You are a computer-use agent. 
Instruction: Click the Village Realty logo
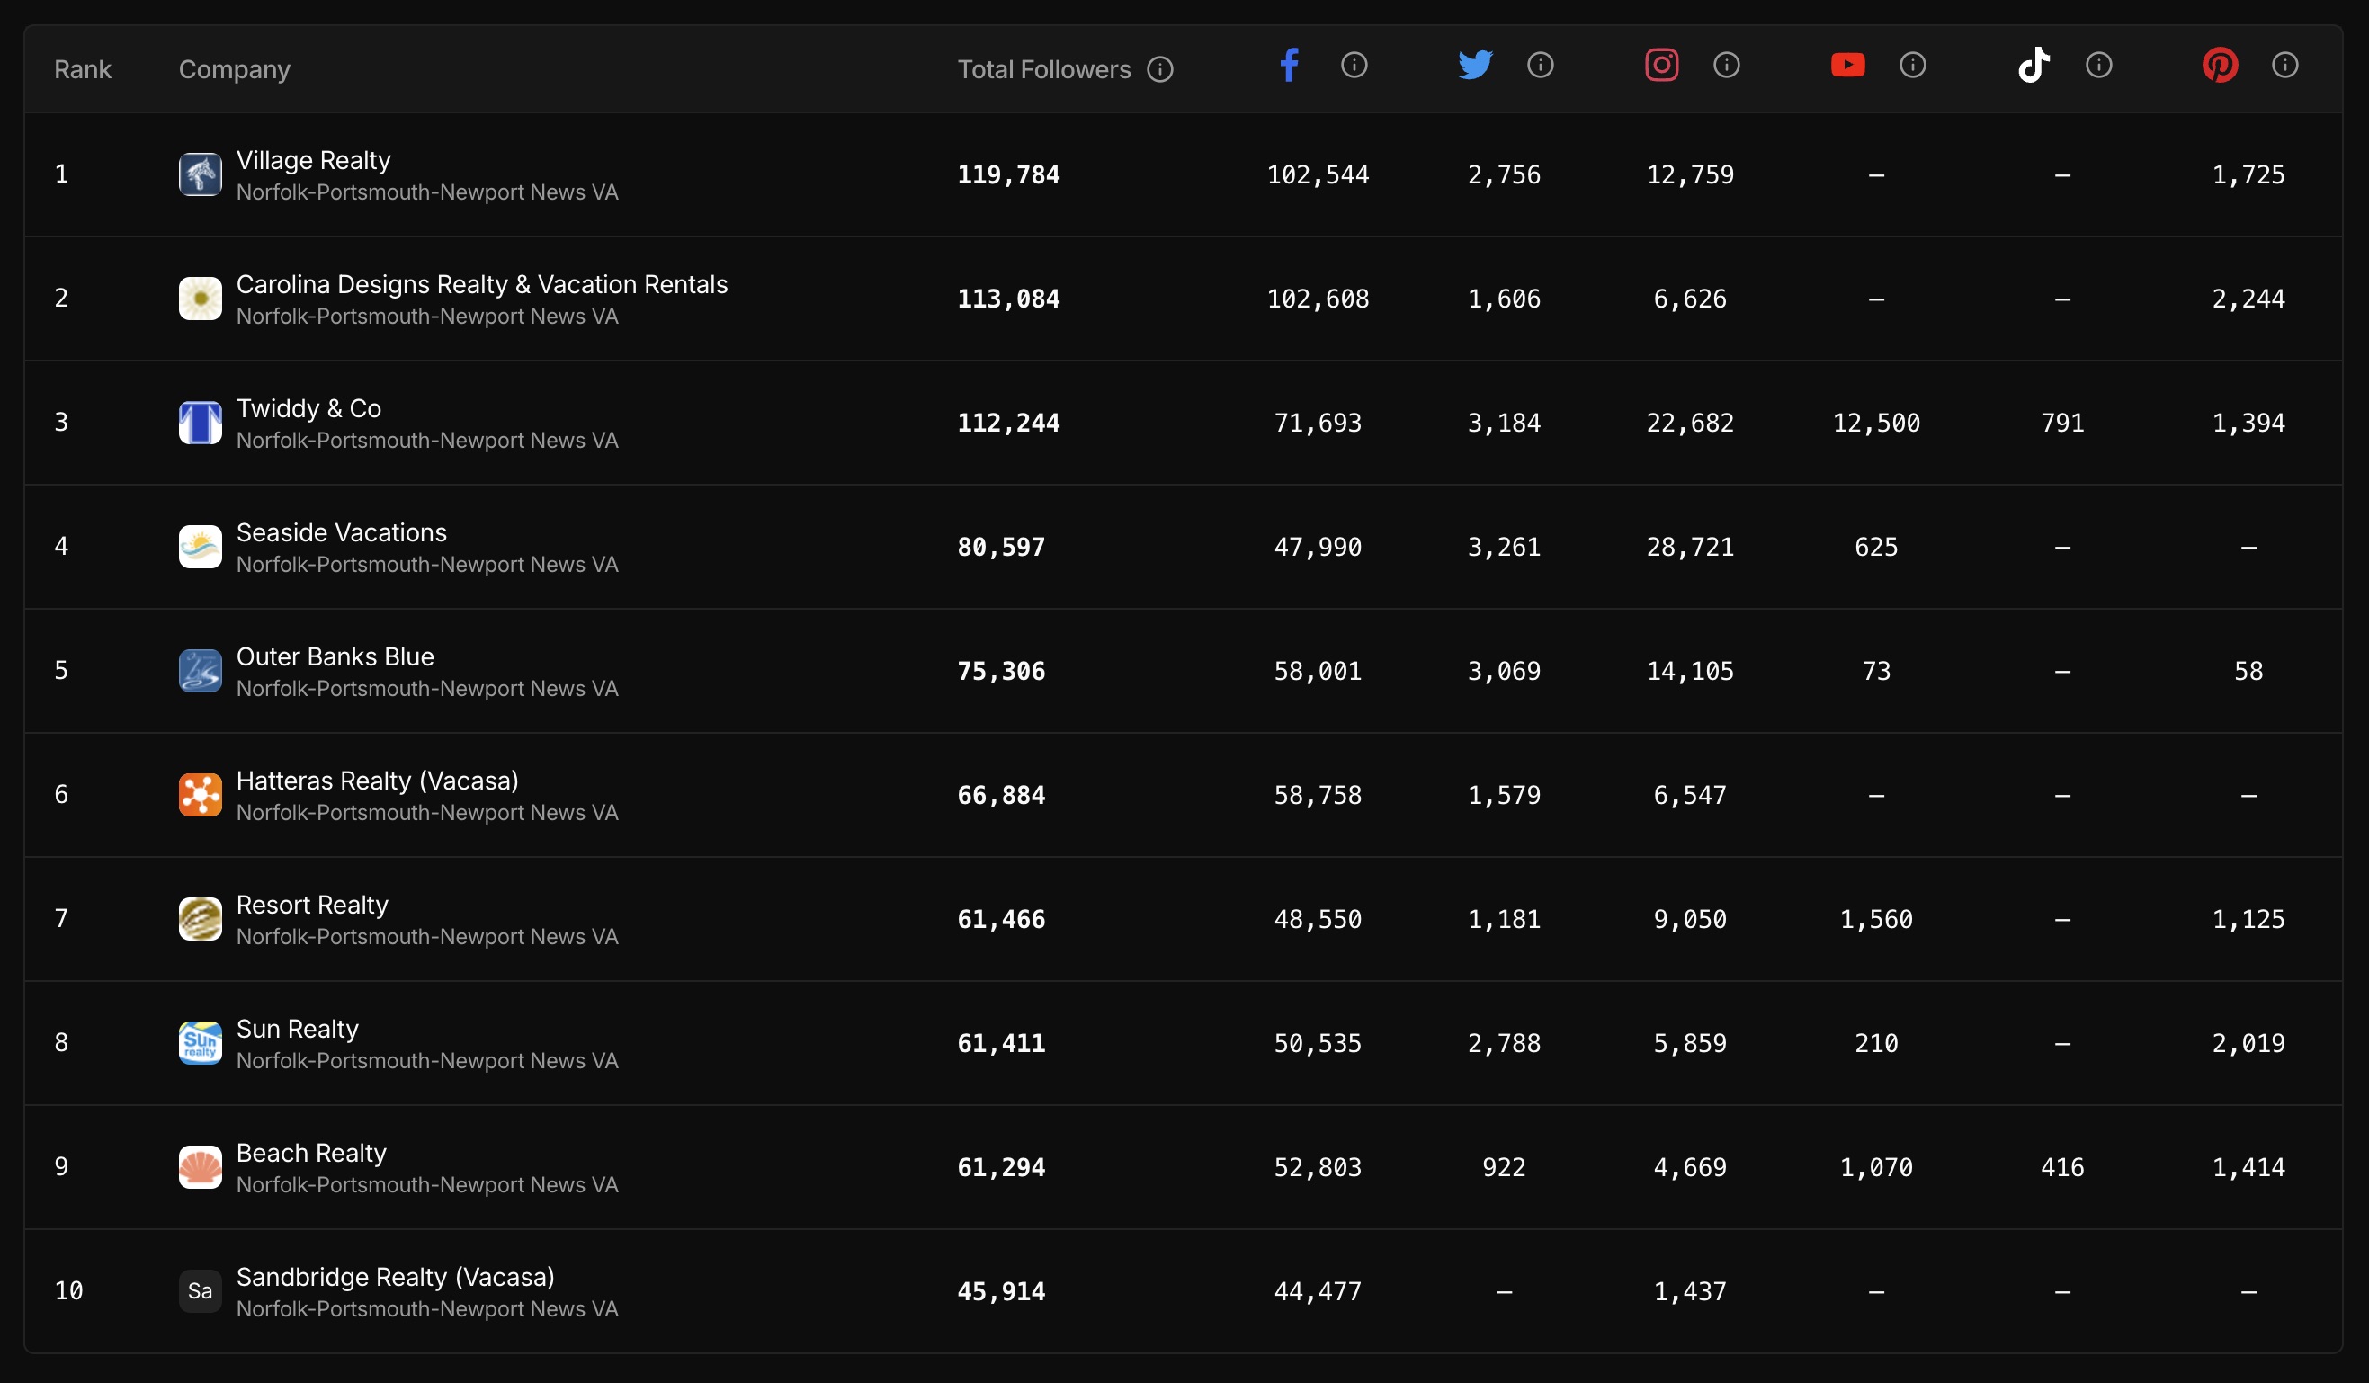point(201,174)
